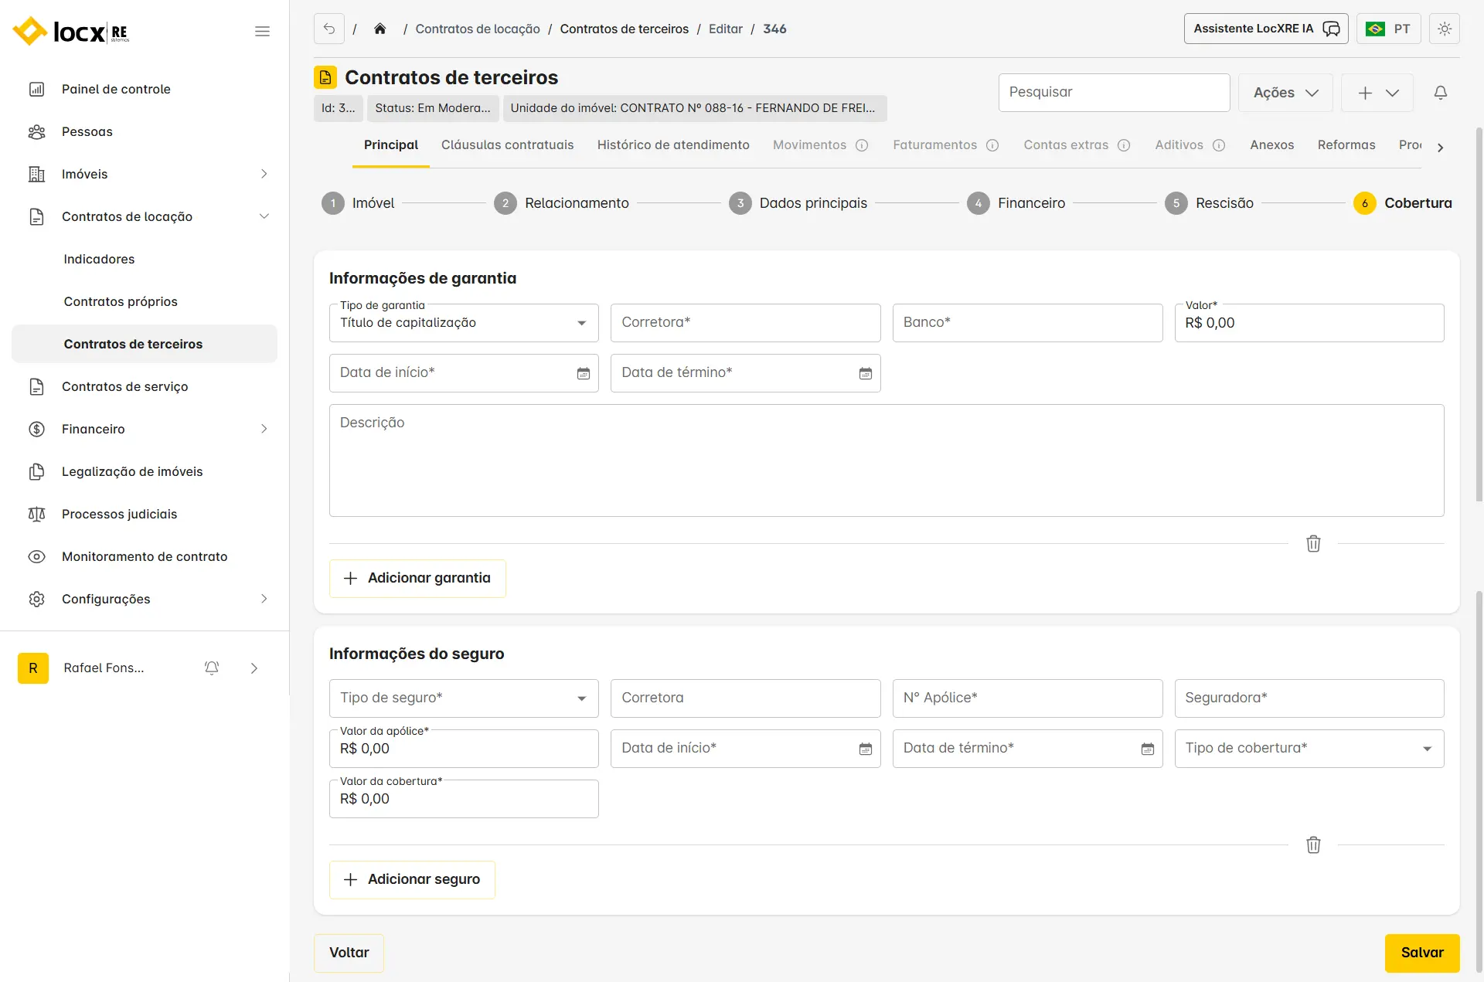
Task: Switch to Cláusulas contratuais tab
Action: pos(507,145)
